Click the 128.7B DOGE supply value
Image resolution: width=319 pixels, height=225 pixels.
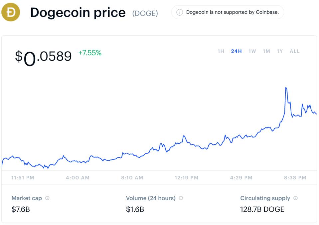262,209
